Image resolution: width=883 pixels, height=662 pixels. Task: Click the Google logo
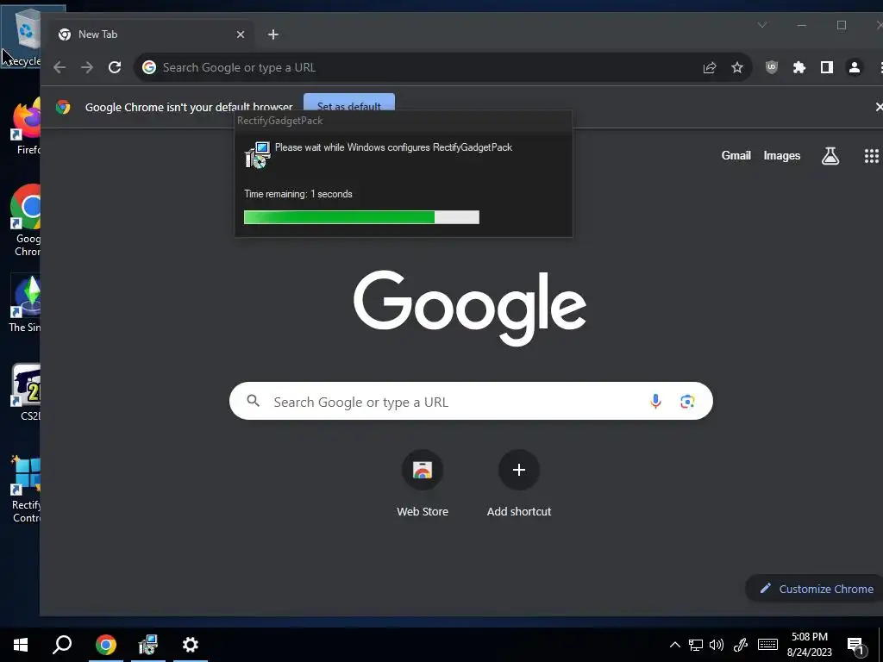[470, 308]
